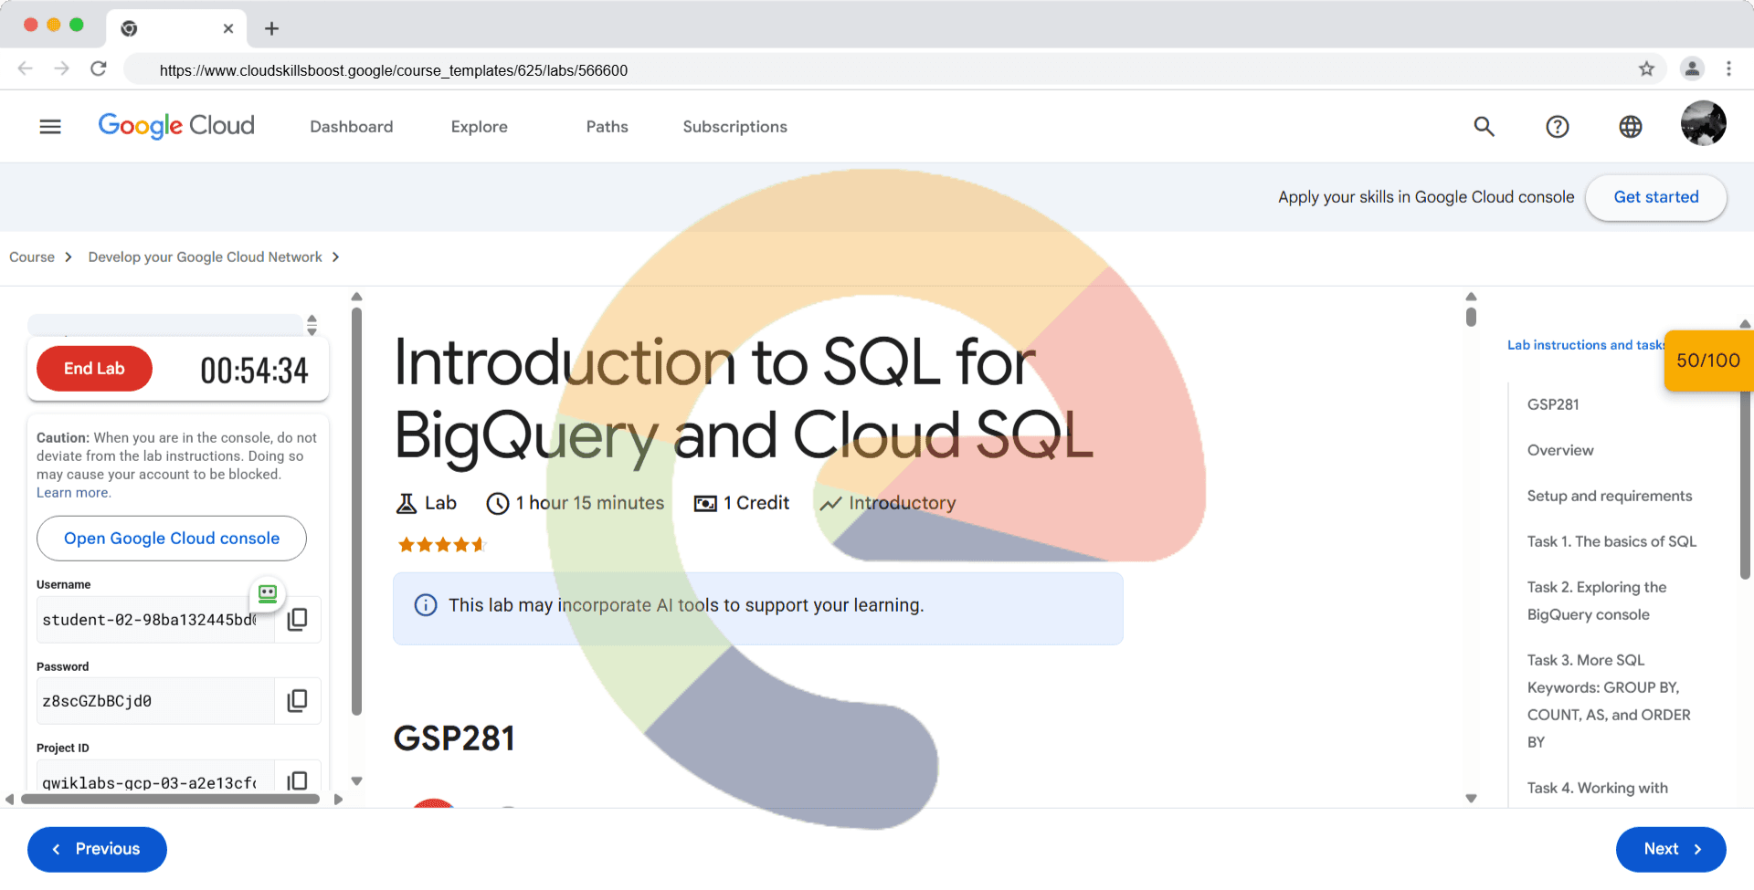Jump to Task 1 basics of SQL
This screenshot has width=1754, height=890.
point(1611,541)
